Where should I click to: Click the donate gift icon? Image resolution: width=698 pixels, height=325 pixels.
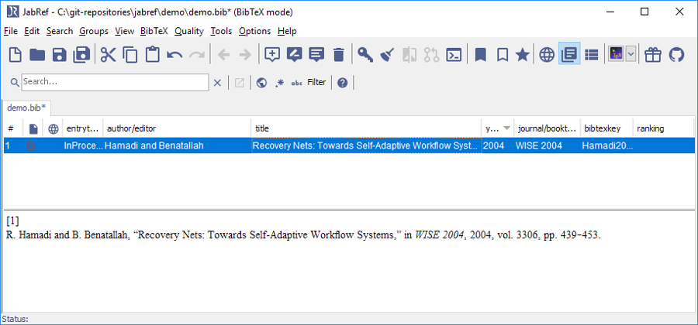pos(653,54)
